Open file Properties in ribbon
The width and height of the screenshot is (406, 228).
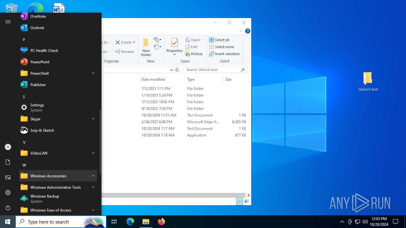point(174,47)
